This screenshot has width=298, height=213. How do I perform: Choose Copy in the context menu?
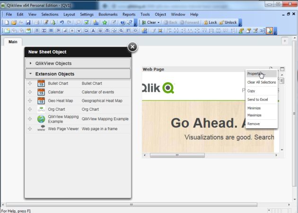[x=262, y=91]
